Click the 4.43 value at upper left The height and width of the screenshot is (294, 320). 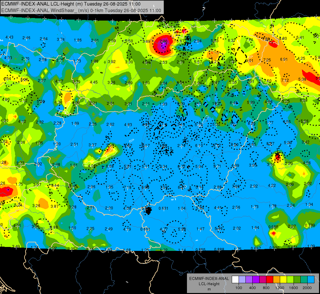click(9, 37)
